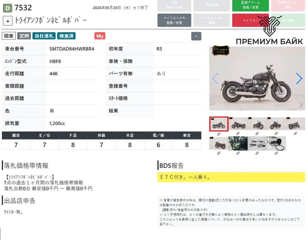
Task: Click the 自社落札 tag
Action: point(44,36)
